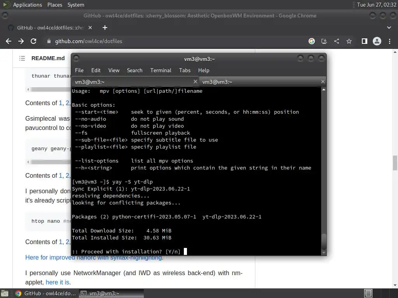Switch to the second vm3@vm3:~ terminal tab
This screenshot has width=398, height=298.
[263, 82]
